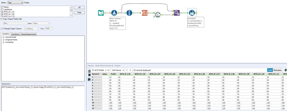Switch Results view to Data
Image resolution: width=287 pixels, height=111 pixels.
pos(270,70)
